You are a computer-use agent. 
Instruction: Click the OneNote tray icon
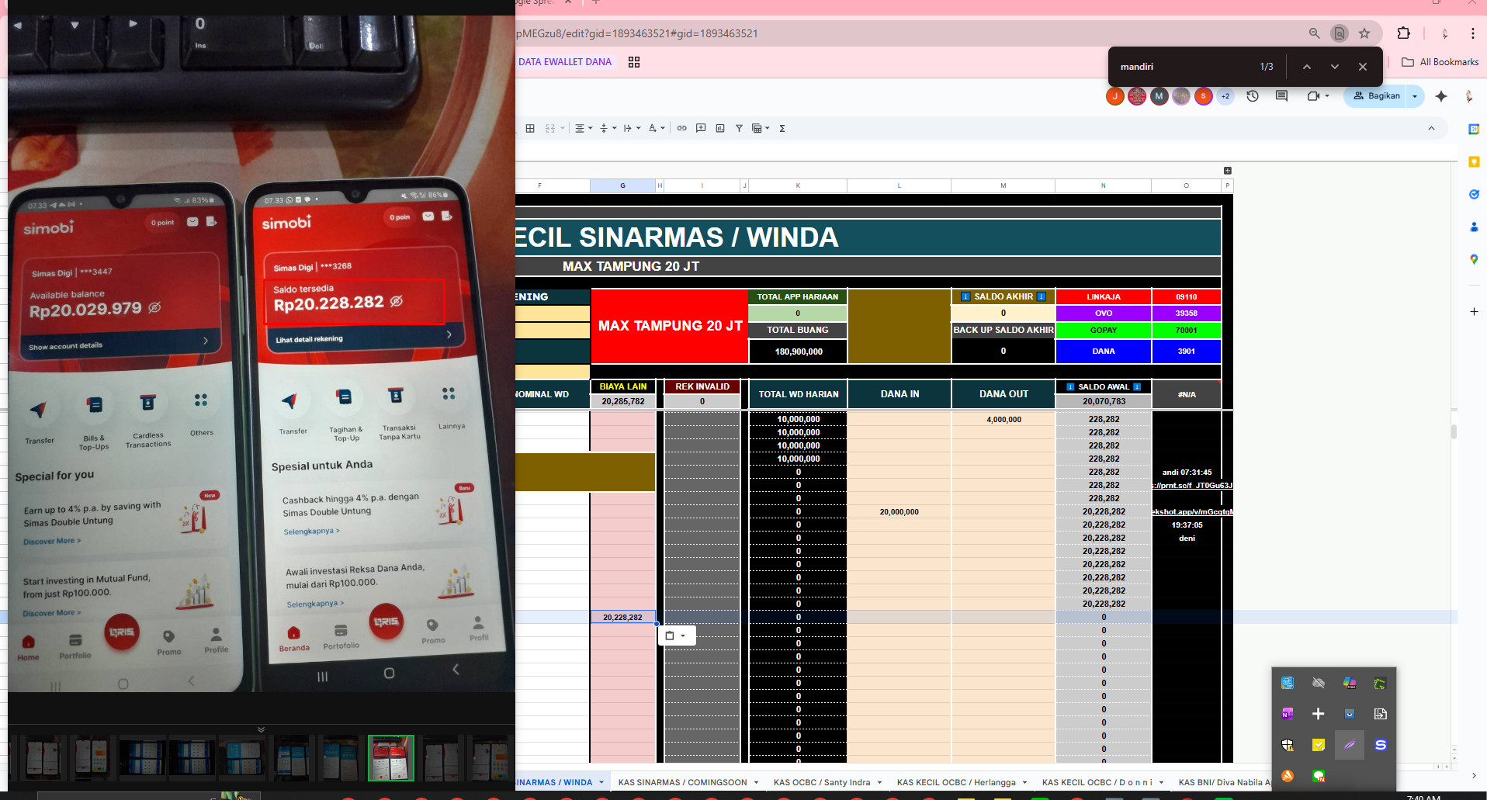click(x=1288, y=714)
